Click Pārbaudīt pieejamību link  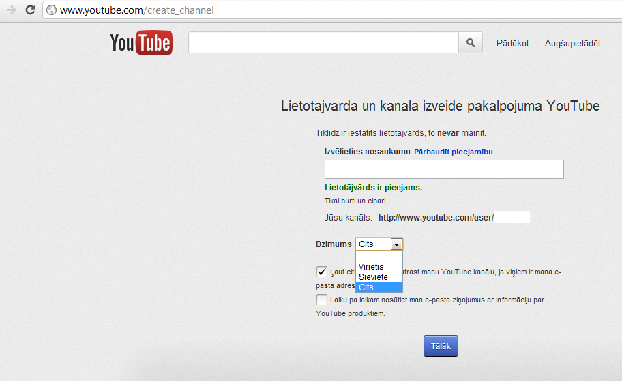pos(454,152)
